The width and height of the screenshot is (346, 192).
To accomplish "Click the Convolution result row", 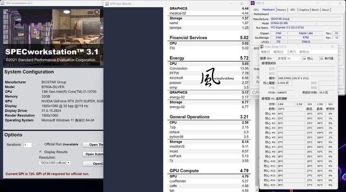I will 209,69.
